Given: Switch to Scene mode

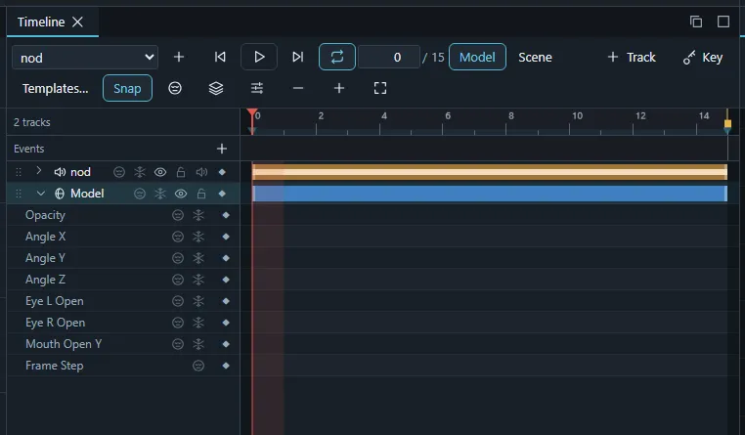Looking at the screenshot, I should click(535, 58).
